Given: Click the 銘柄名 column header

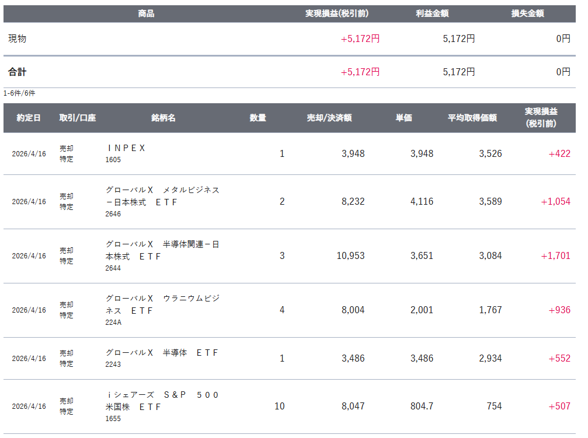Looking at the screenshot, I should click(163, 118).
